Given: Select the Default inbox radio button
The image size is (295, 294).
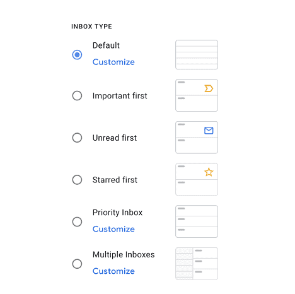Looking at the screenshot, I should (77, 55).
